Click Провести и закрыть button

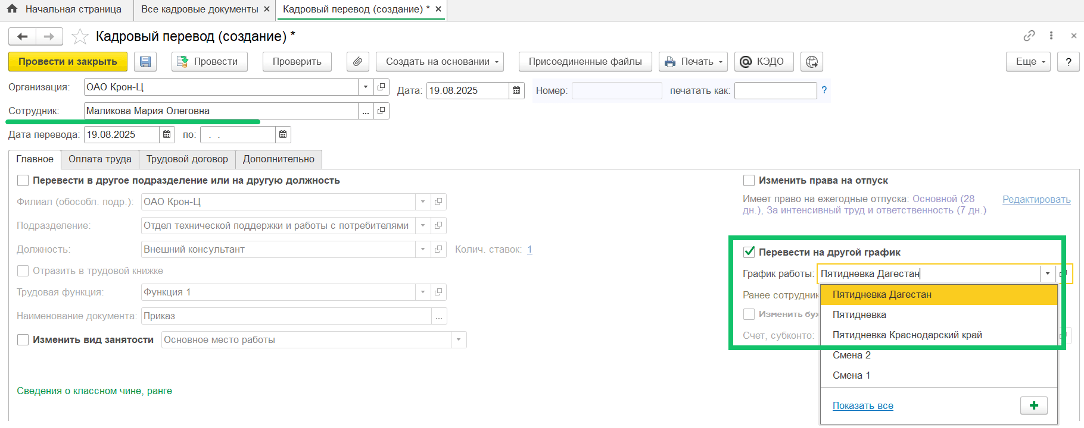click(68, 62)
